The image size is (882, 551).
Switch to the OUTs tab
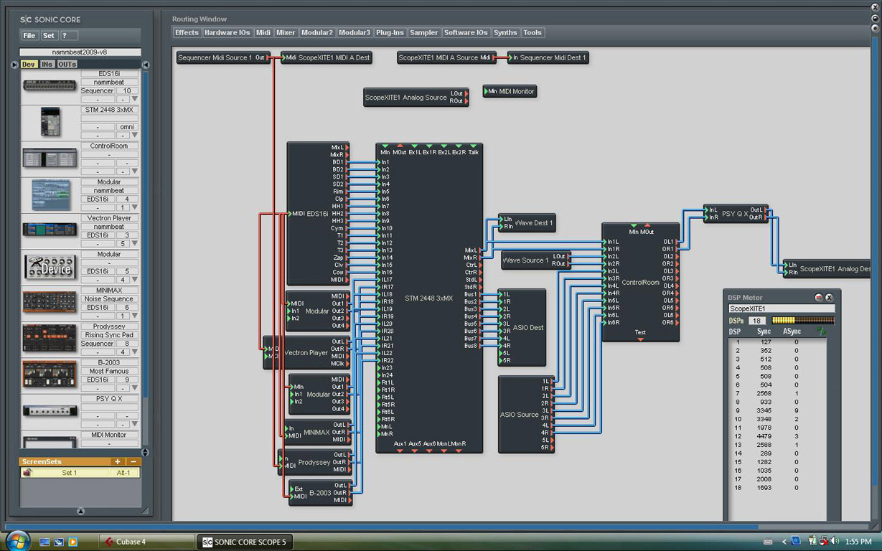tap(67, 65)
